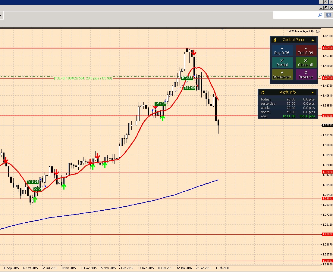The height and width of the screenshot is (272, 333).
Task: Click the IceFX.TraderAgent.Pro expert label
Action: pos(301,31)
